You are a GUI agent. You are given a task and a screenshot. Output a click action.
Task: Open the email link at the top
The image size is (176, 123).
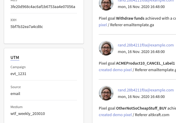click(146, 1)
